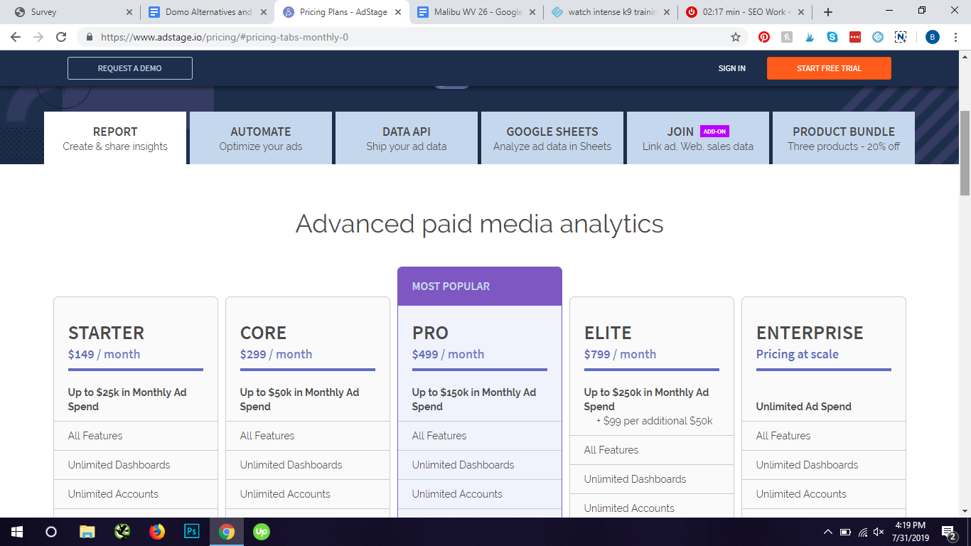Click the Pinterest extension icon
Image resolution: width=971 pixels, height=546 pixels.
pyautogui.click(x=764, y=37)
